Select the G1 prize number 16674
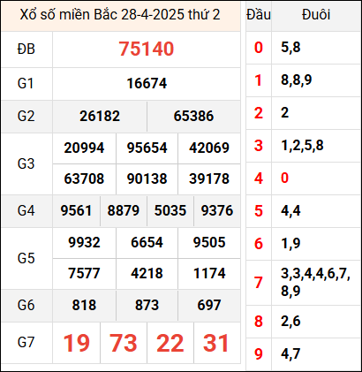 pyautogui.click(x=147, y=83)
